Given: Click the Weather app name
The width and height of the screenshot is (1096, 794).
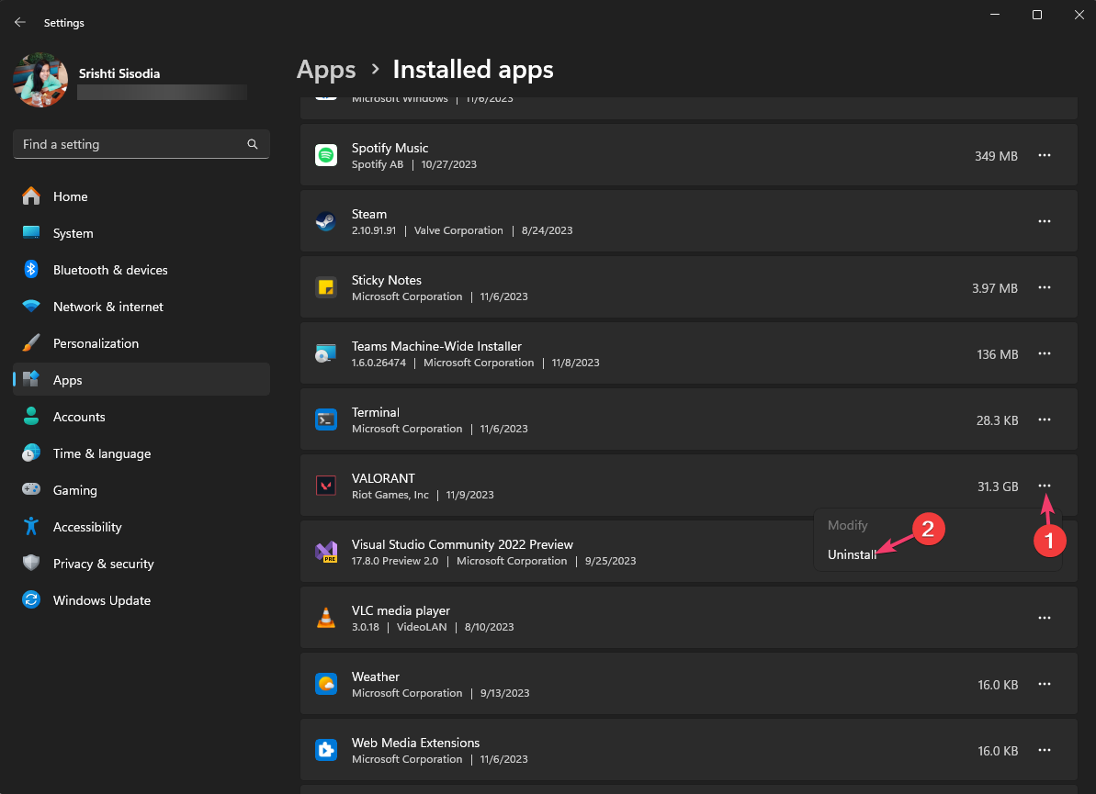Looking at the screenshot, I should [376, 677].
